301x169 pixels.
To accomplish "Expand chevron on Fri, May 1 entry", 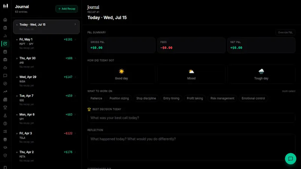I will click(75, 39).
